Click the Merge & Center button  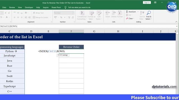(40, 17)
